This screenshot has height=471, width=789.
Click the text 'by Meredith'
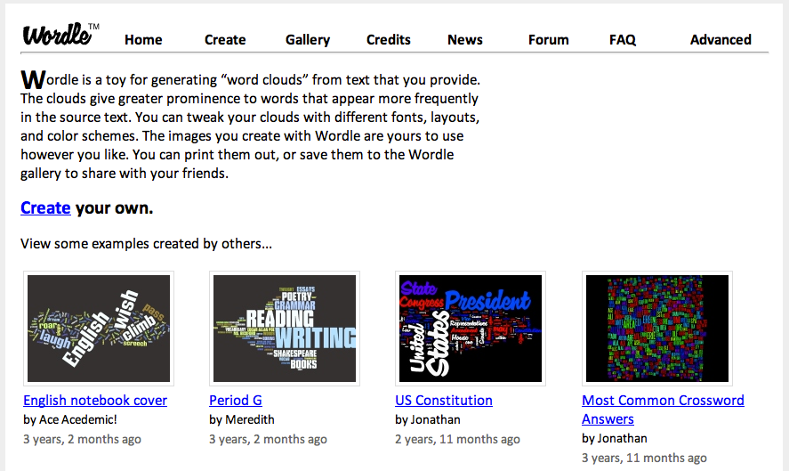242,419
